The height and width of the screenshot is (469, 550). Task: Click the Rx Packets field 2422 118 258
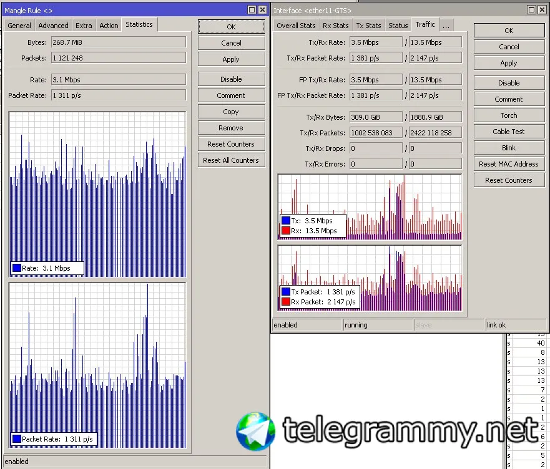click(435, 133)
